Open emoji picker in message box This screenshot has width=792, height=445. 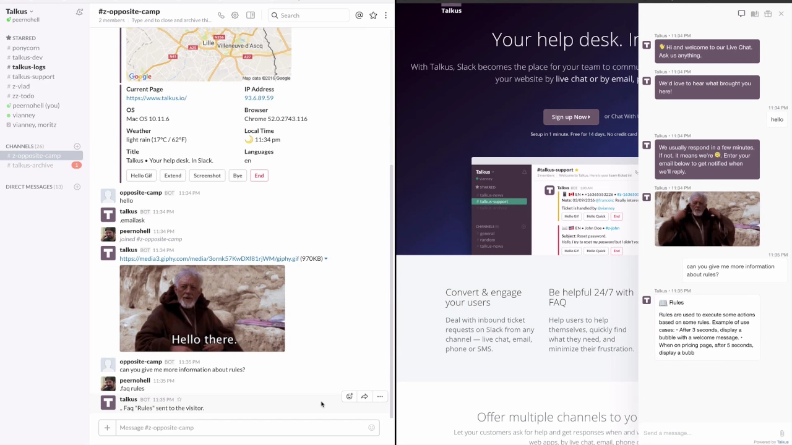click(x=371, y=428)
